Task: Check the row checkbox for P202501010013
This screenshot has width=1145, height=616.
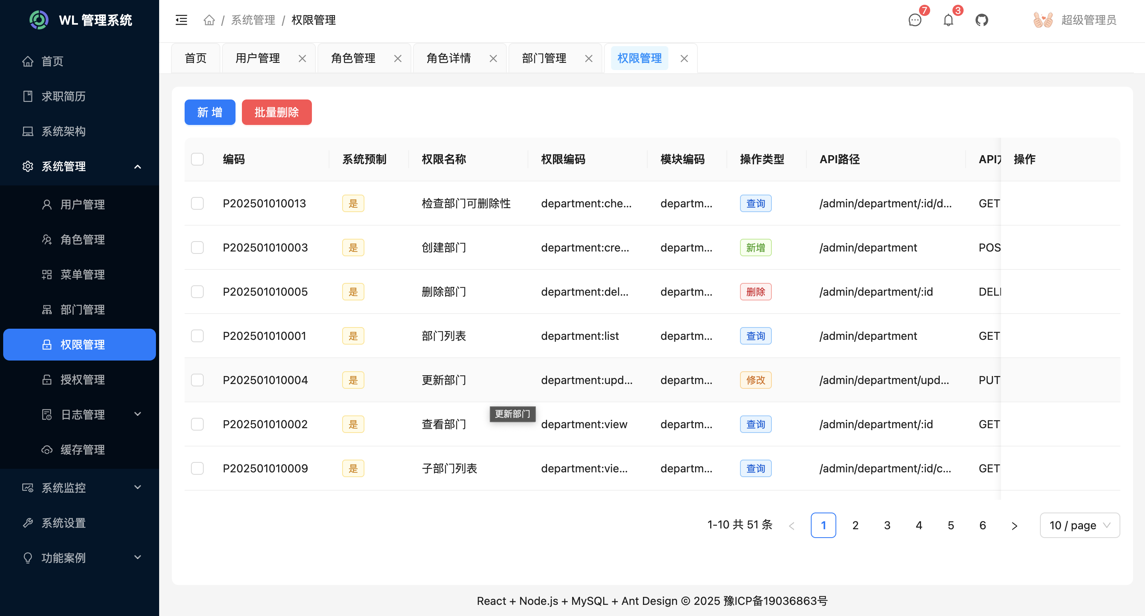Action: coord(197,203)
